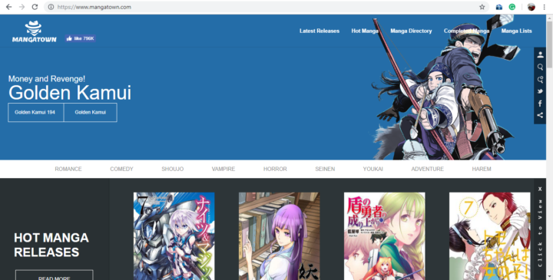Click the Twitter bird sidebar icon
The width and height of the screenshot is (553, 280).
[x=540, y=91]
